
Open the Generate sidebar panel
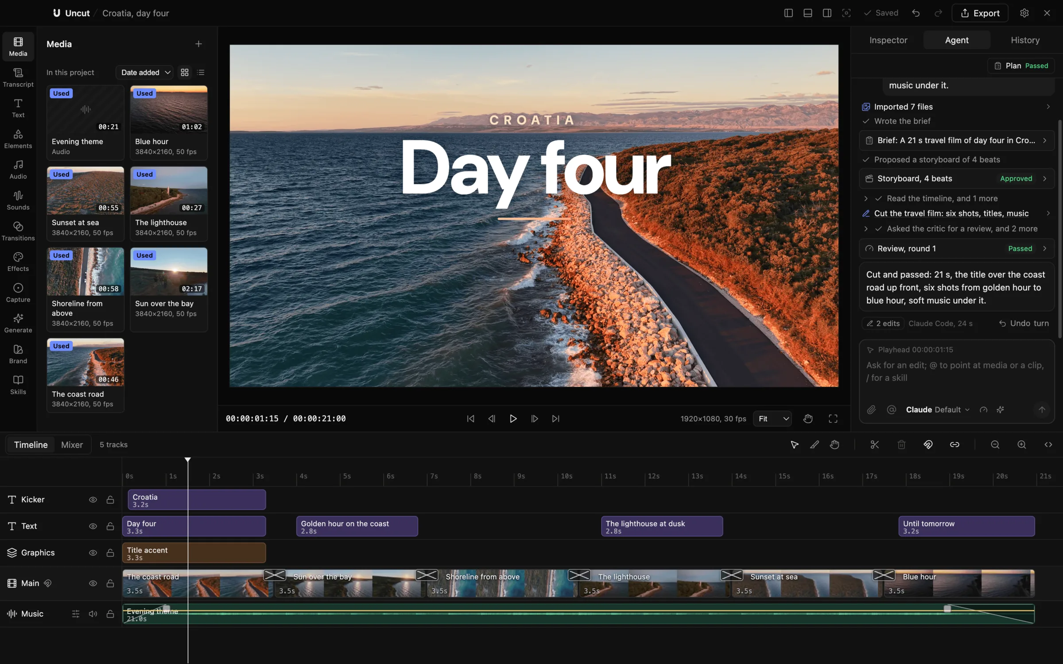(18, 323)
